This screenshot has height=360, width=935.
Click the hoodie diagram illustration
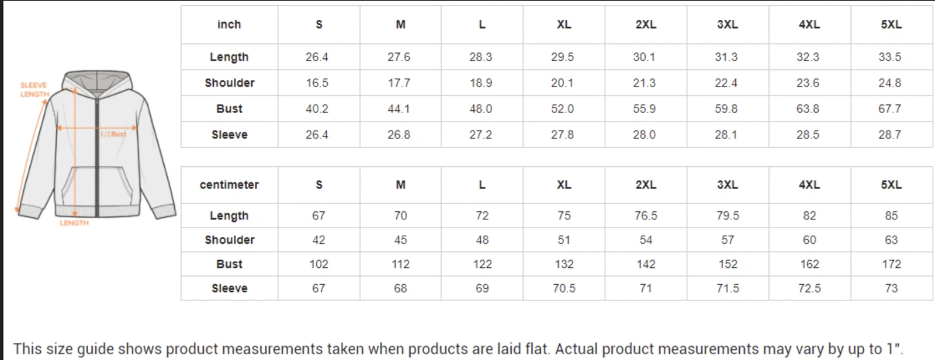[96, 146]
